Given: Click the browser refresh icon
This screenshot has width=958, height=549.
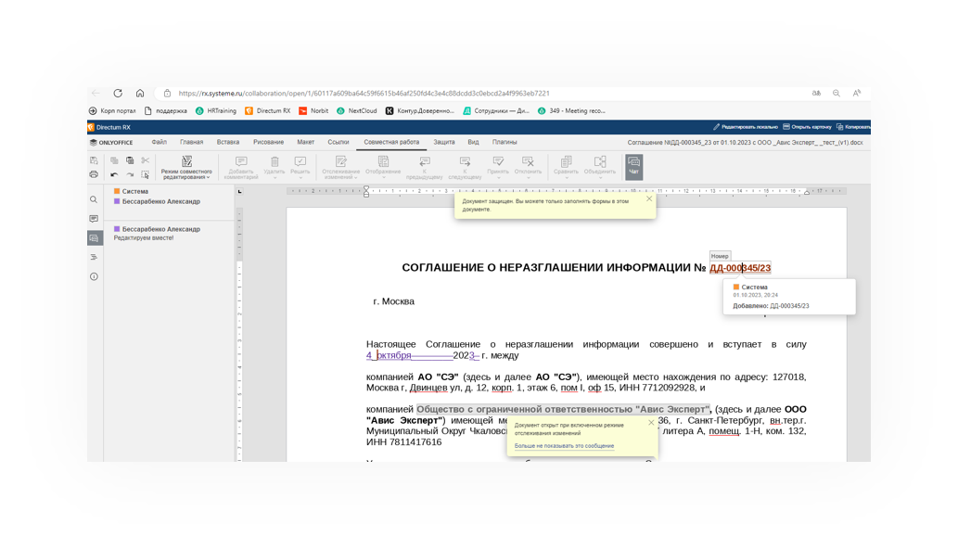Looking at the screenshot, I should [x=118, y=94].
